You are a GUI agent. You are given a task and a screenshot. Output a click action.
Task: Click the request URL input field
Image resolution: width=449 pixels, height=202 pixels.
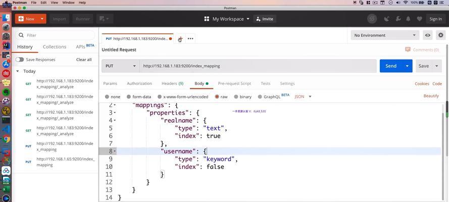coord(258,66)
